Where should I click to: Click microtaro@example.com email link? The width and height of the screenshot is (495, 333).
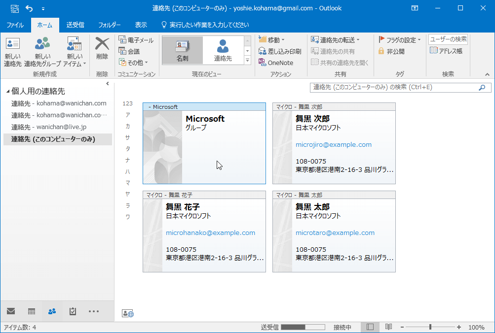(335, 233)
